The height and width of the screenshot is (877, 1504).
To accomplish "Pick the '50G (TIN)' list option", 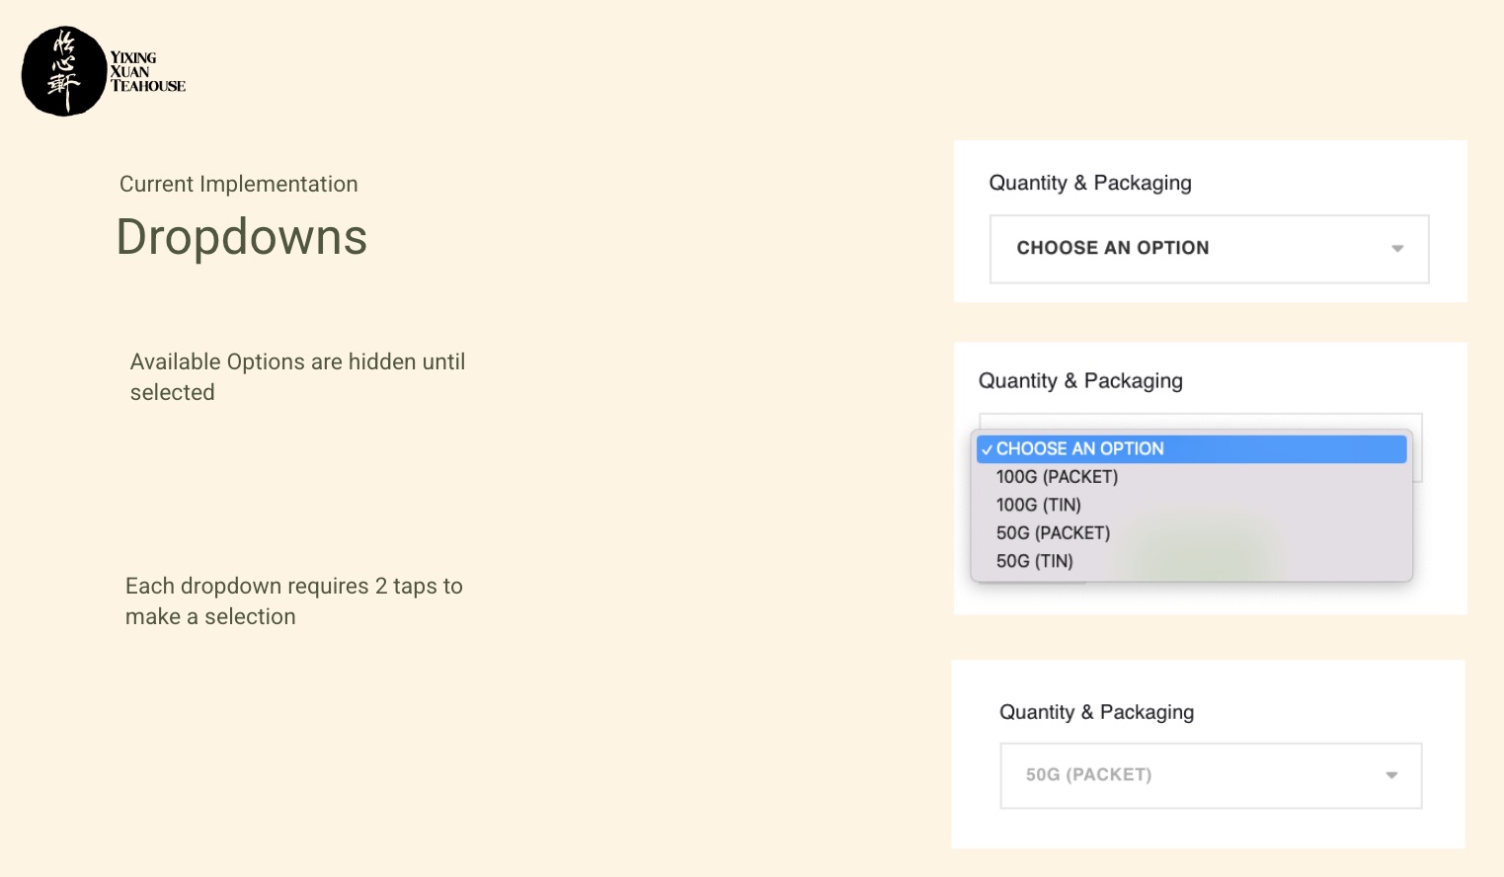I will click(1192, 561).
